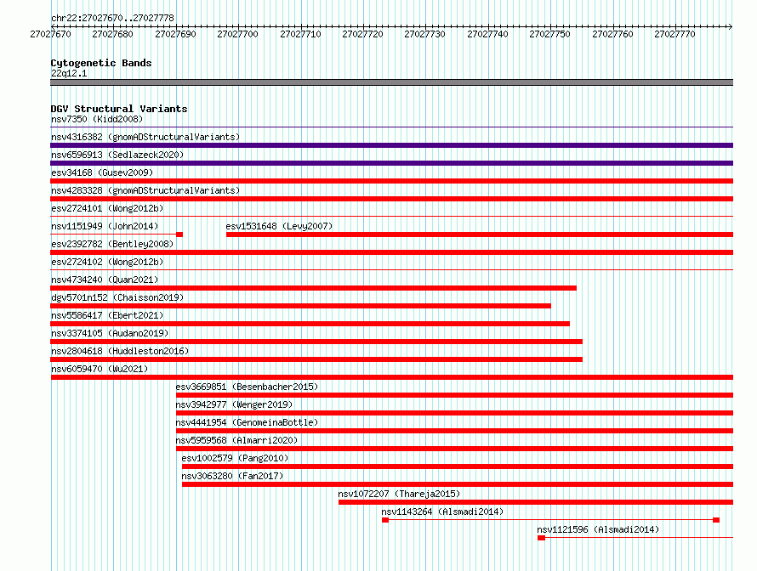Click the right red block of nsv1143264
Image resolution: width=757 pixels, height=571 pixels.
point(716,520)
